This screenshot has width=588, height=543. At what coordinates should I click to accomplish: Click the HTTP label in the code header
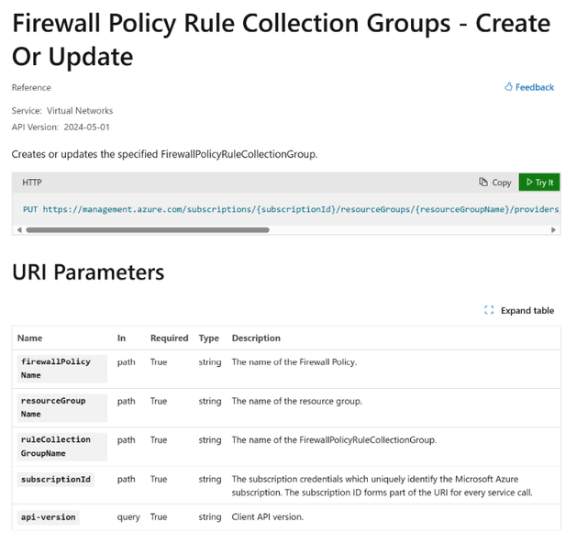(32, 183)
